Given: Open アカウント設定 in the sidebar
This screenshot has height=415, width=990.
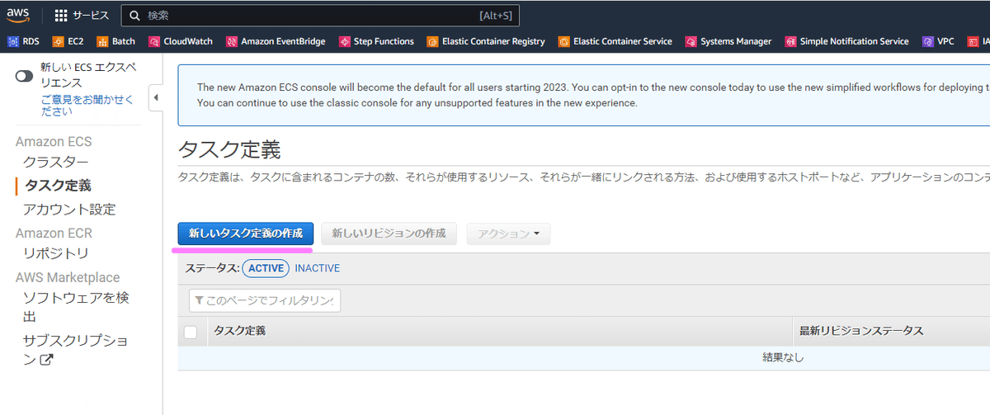Looking at the screenshot, I should tap(69, 210).
